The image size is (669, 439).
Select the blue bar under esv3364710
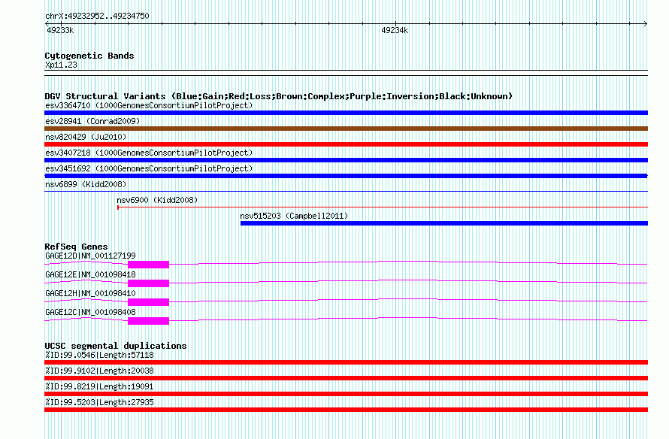point(346,113)
